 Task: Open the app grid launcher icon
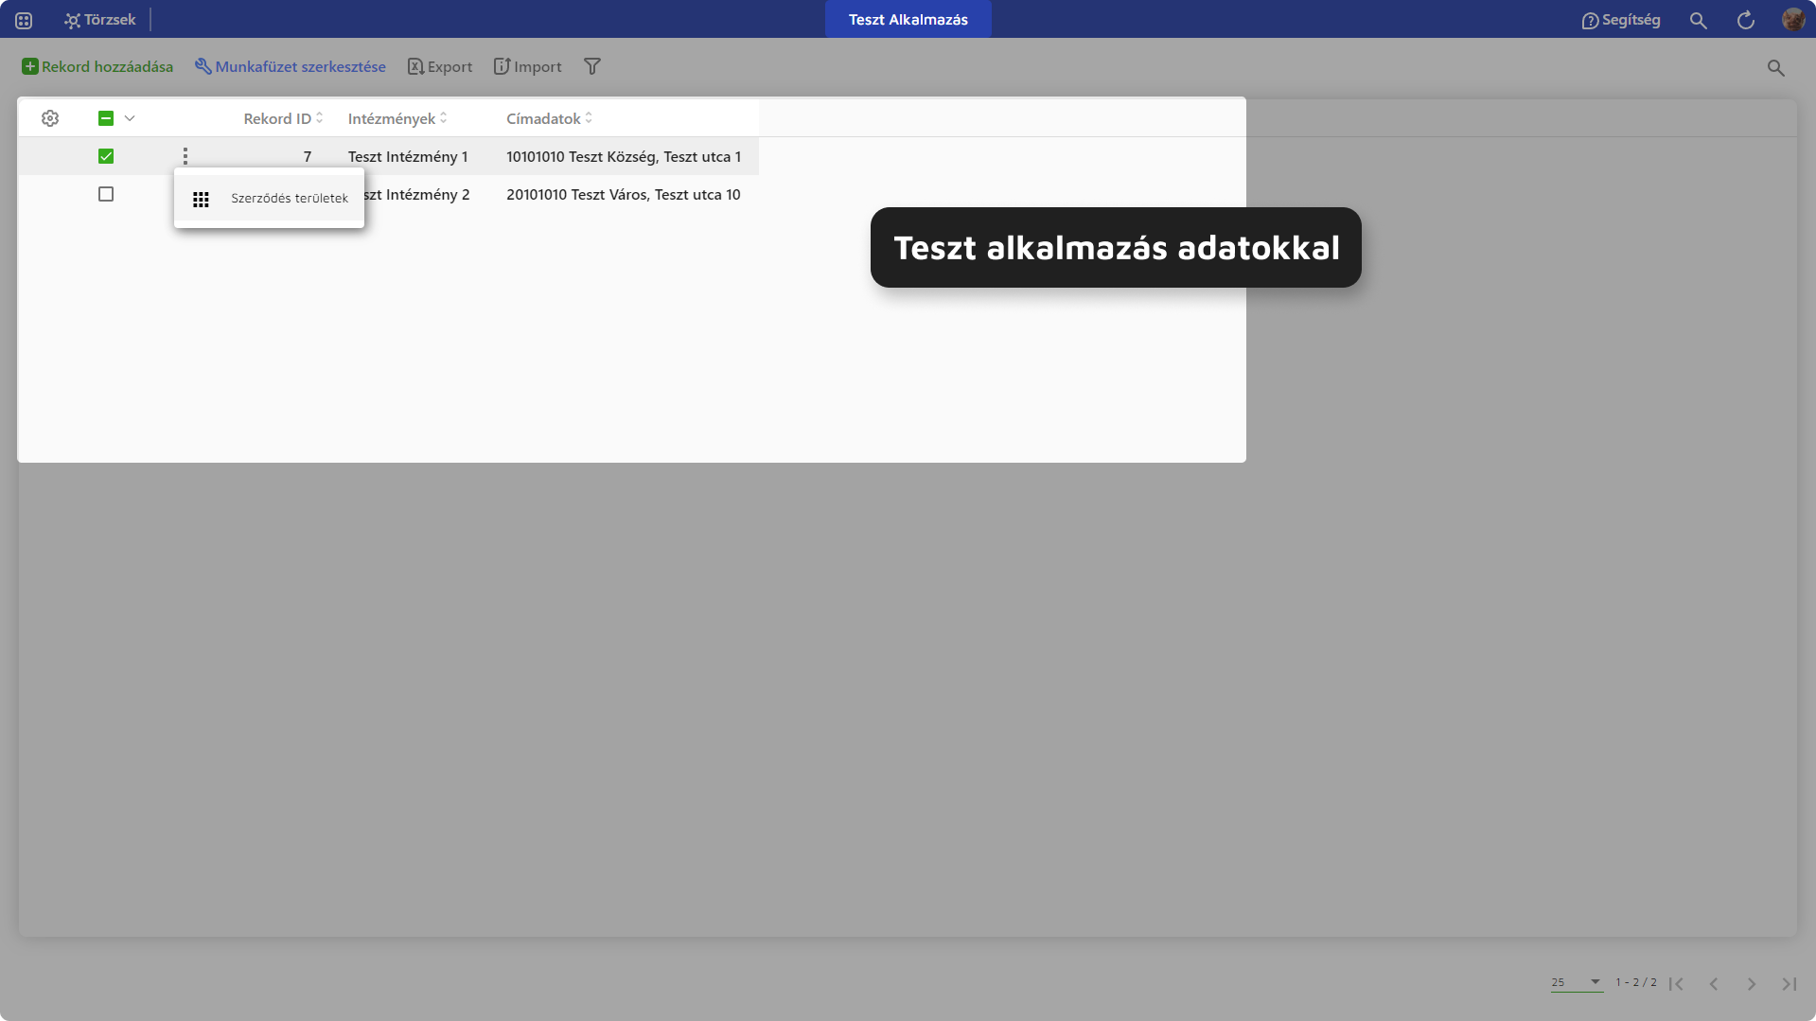[24, 20]
